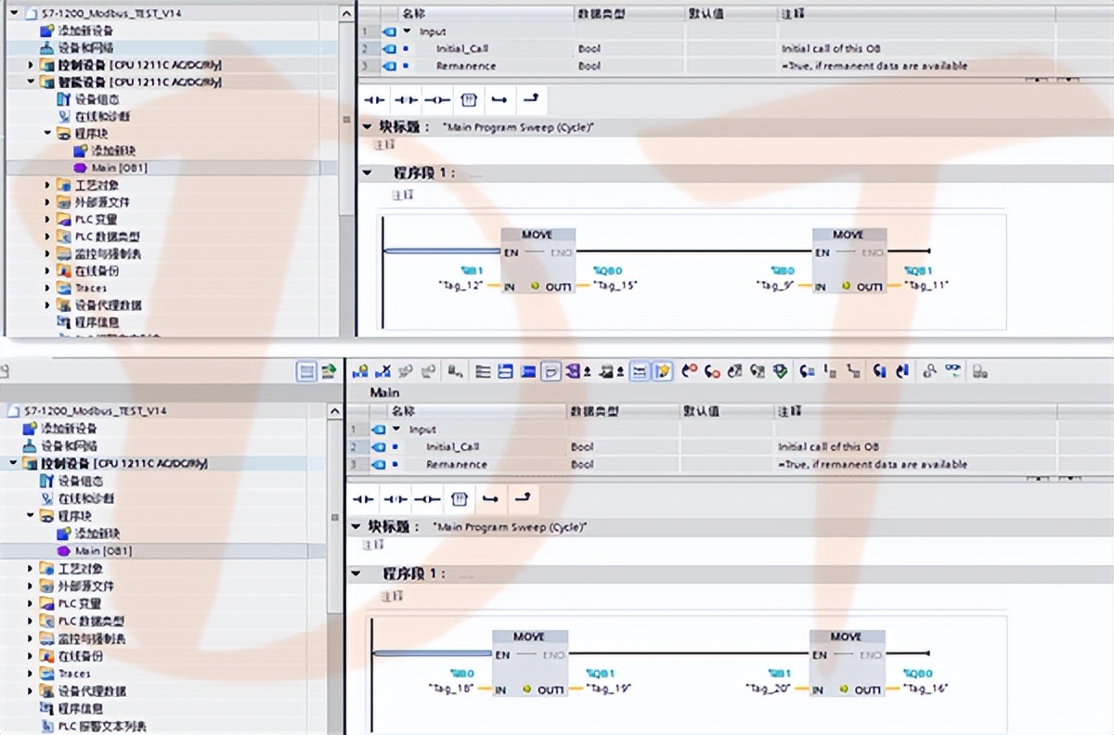Click the "Tag_16" output operand
The height and width of the screenshot is (735, 1114).
(925, 689)
